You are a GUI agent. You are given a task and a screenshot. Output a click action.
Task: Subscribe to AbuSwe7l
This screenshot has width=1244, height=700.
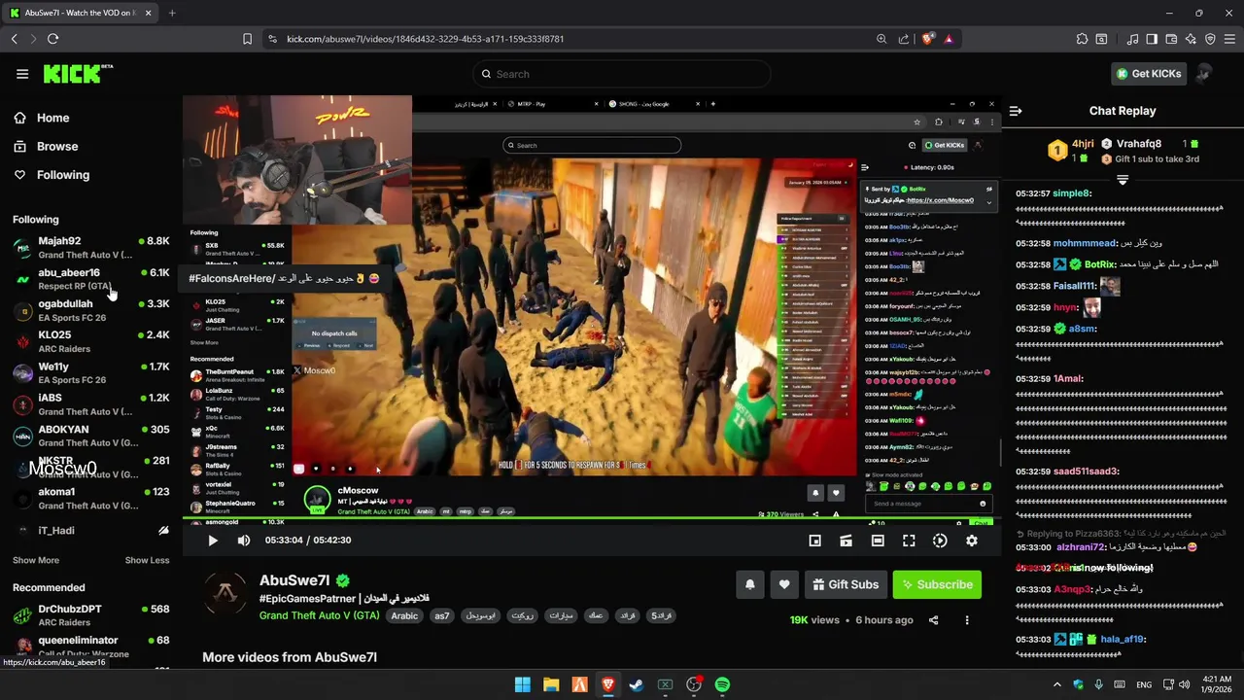coord(937,584)
